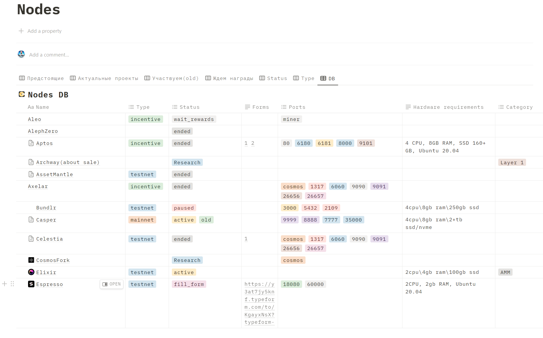Click the mainnet tag in Casper row
Image resolution: width=543 pixels, height=338 pixels.
point(142,220)
